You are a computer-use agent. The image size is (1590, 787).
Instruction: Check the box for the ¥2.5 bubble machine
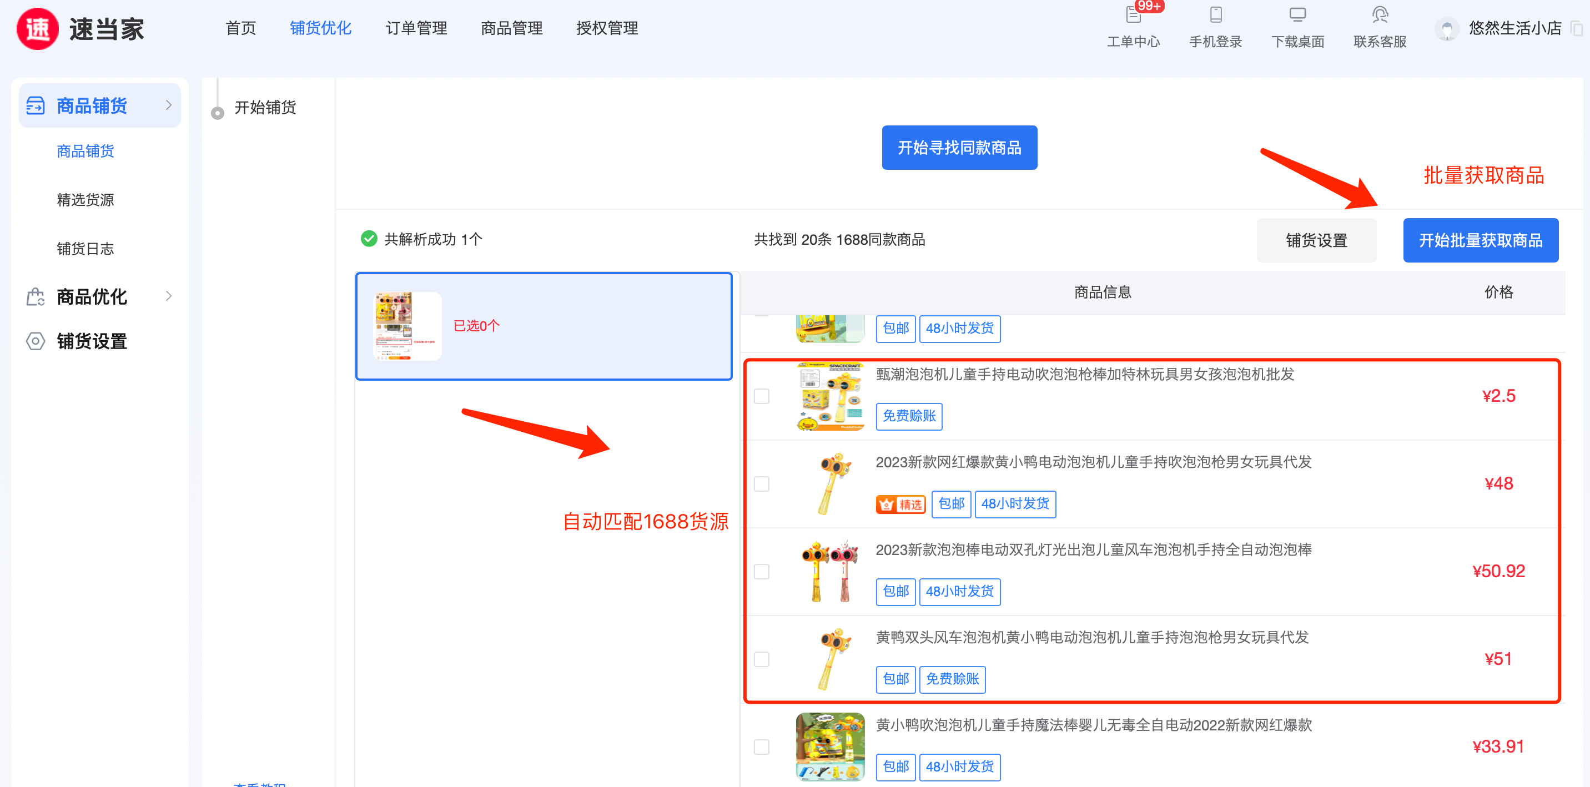[x=762, y=396]
